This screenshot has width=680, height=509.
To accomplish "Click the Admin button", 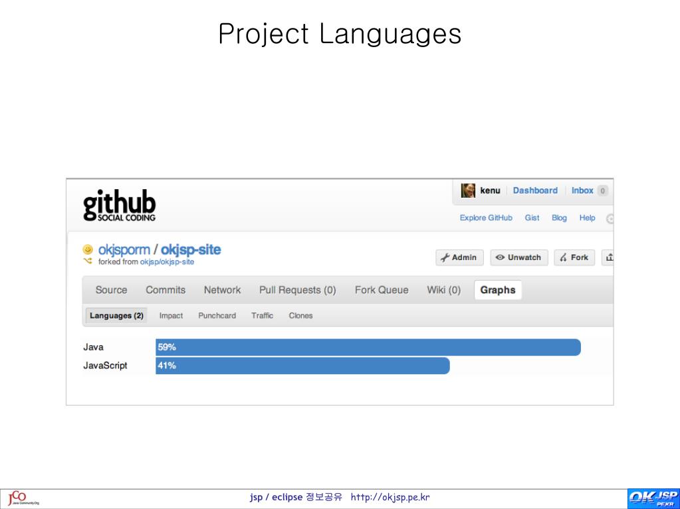I will pyautogui.click(x=459, y=257).
